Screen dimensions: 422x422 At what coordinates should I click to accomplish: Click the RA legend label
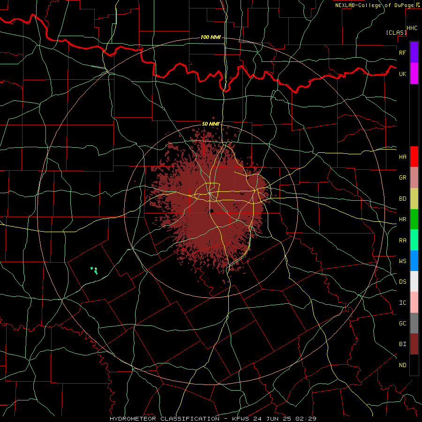402,241
